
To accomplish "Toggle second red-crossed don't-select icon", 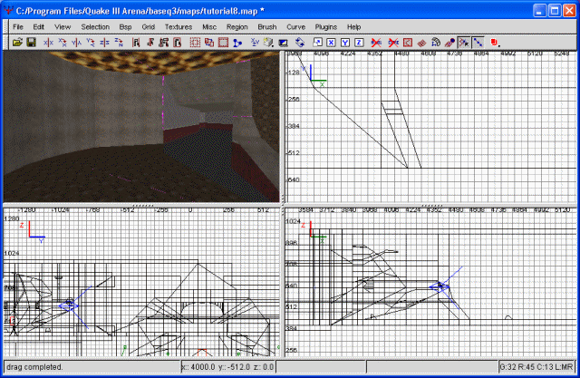I will pyautogui.click(x=393, y=43).
